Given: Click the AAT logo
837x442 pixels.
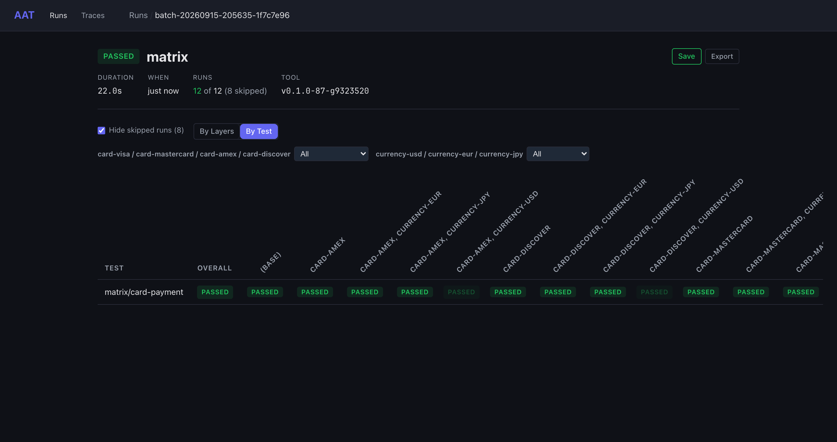Looking at the screenshot, I should point(24,15).
